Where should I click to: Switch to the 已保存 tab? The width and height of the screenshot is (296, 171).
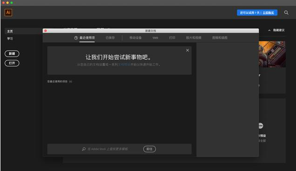(x=110, y=38)
